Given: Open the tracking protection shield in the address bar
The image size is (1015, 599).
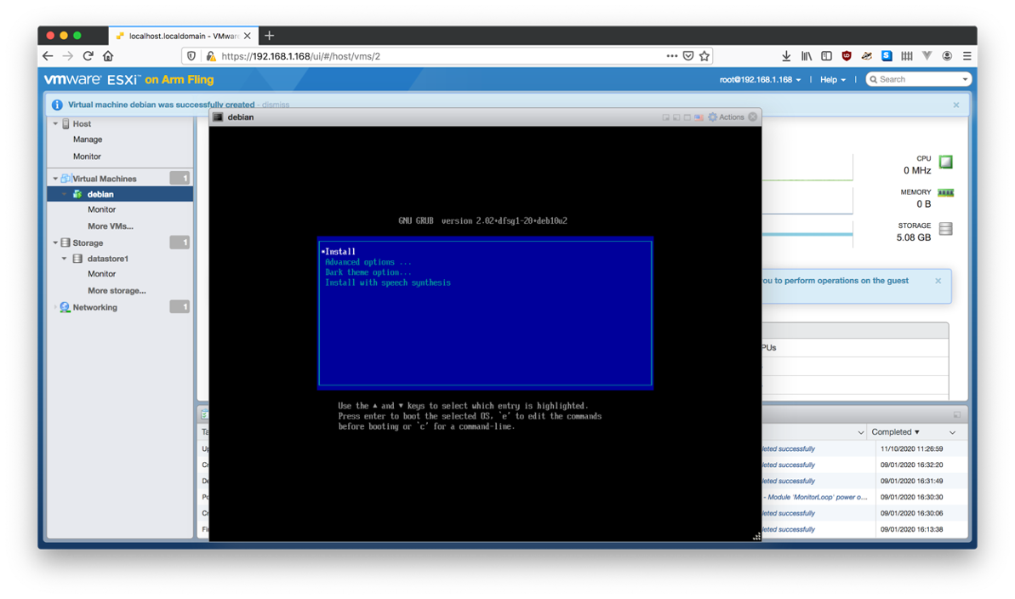Looking at the screenshot, I should click(191, 56).
